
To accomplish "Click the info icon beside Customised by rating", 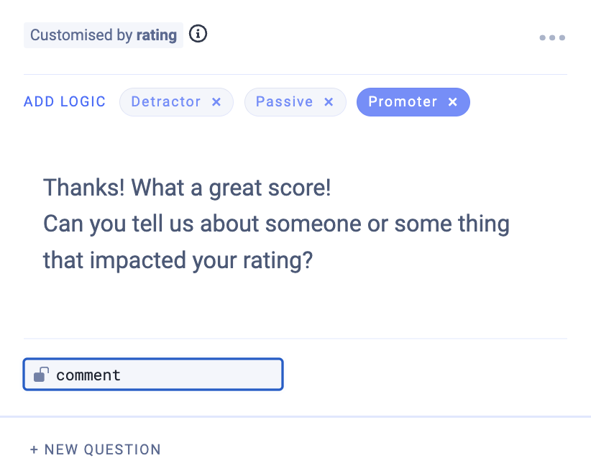I will pos(198,34).
